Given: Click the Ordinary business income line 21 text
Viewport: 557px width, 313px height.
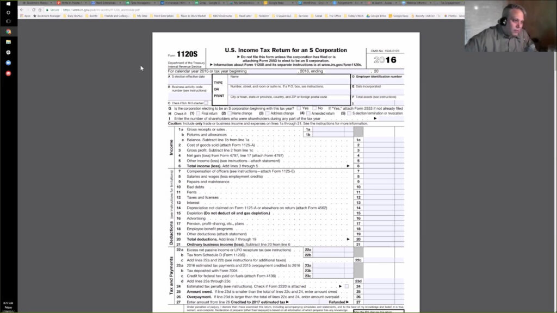Looking at the screenshot, I should coord(238,245).
